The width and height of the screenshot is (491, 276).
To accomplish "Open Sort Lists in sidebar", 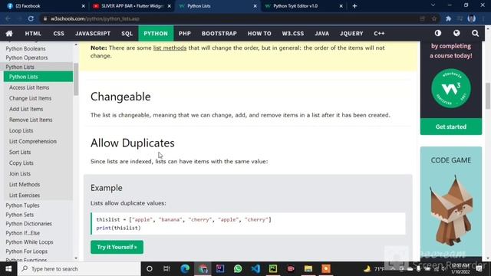I will pos(20,152).
